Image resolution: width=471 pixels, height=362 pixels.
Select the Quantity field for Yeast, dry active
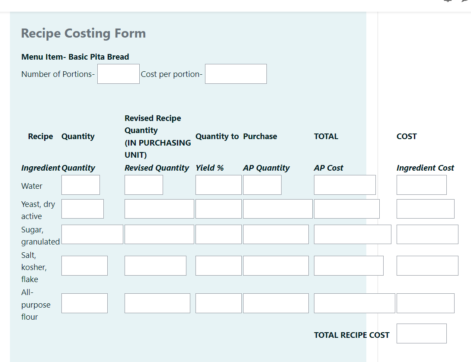click(82, 208)
